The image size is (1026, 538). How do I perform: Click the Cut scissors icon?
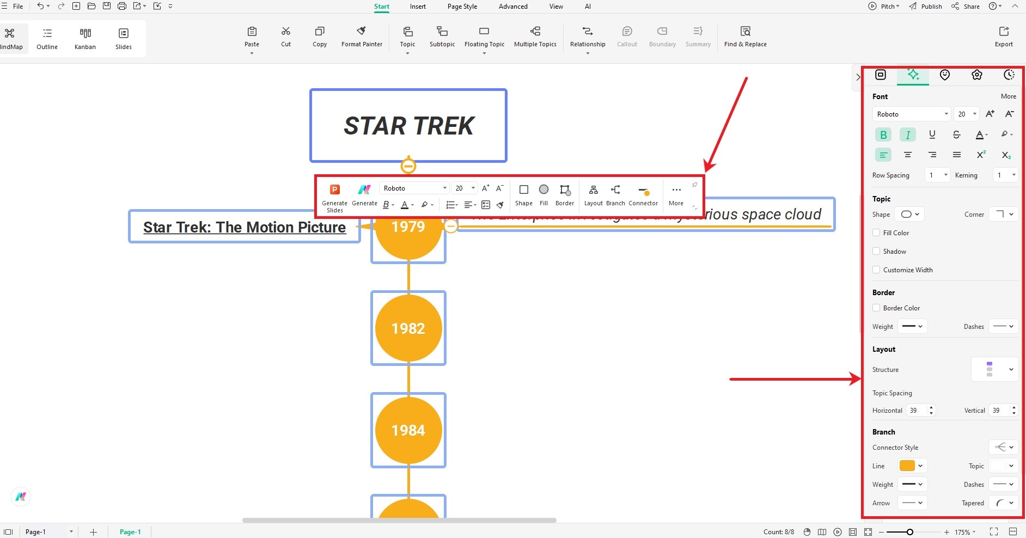click(286, 32)
